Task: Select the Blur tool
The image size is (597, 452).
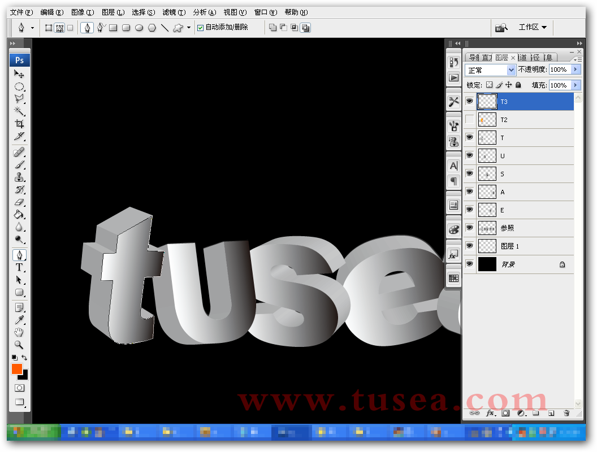Action: coord(19,227)
